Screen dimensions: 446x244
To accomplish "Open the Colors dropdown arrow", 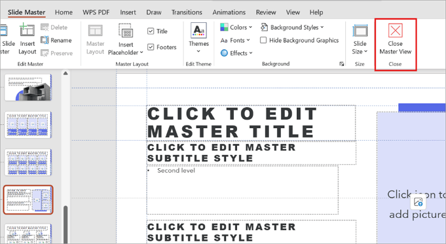I will [x=250, y=27].
